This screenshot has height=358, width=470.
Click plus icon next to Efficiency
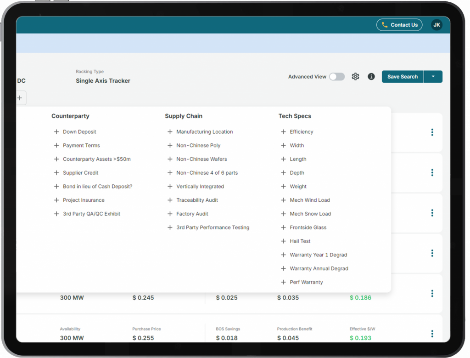[284, 132]
